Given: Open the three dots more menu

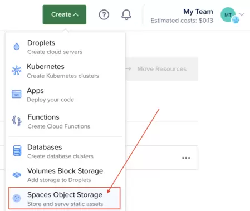Looking at the screenshot, I should click(186, 158).
